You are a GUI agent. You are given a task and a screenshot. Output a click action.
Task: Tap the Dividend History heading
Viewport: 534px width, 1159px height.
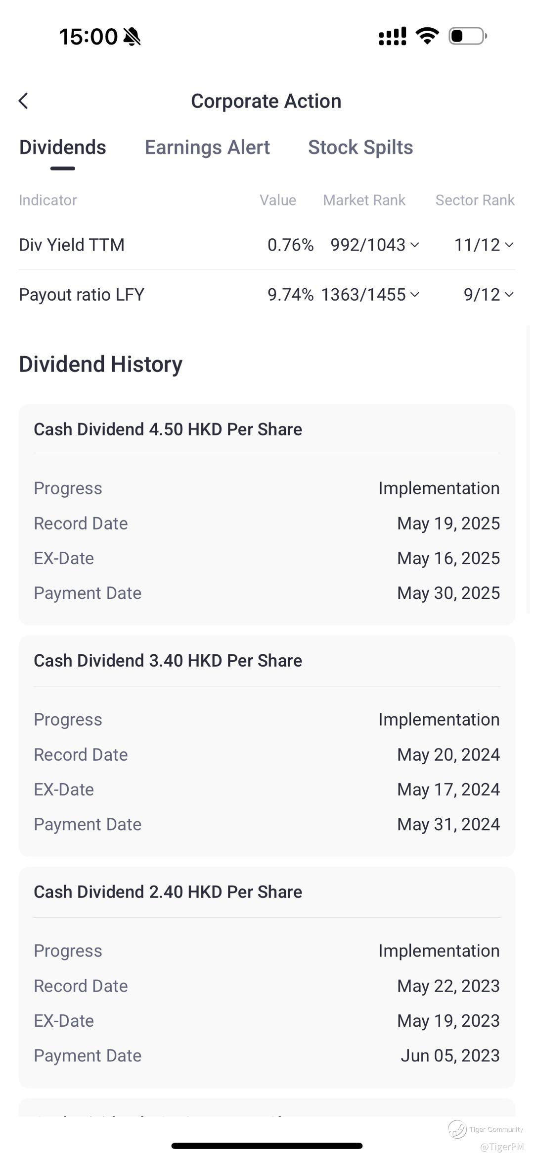click(x=101, y=365)
